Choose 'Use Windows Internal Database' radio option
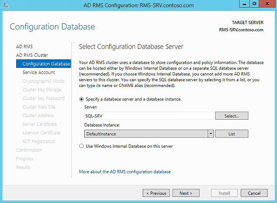277x203 pixels. (81, 146)
